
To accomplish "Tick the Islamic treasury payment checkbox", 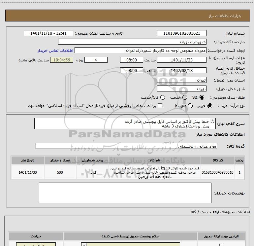I will pos(160,106).
